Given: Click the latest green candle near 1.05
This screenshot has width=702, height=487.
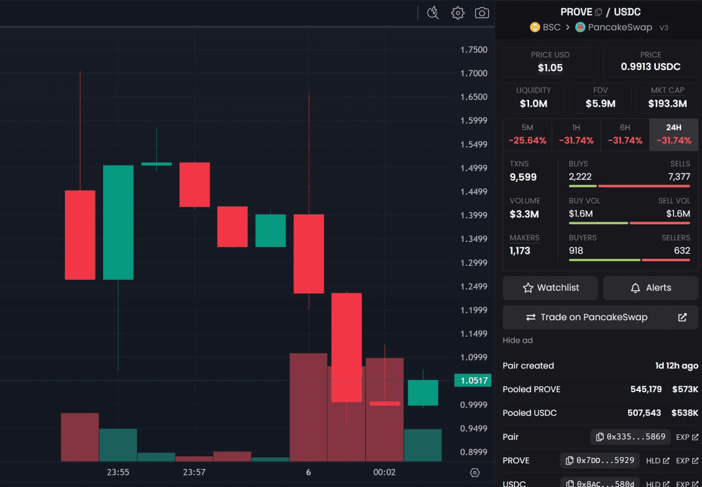Looking at the screenshot, I should point(423,393).
